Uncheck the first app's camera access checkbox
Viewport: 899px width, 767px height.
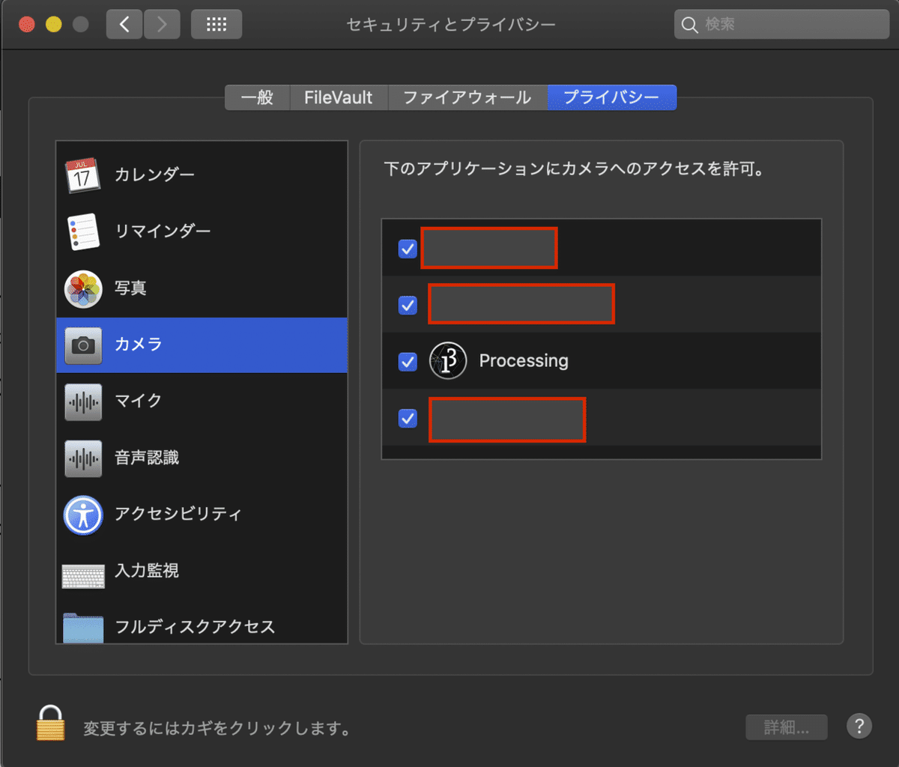click(408, 249)
